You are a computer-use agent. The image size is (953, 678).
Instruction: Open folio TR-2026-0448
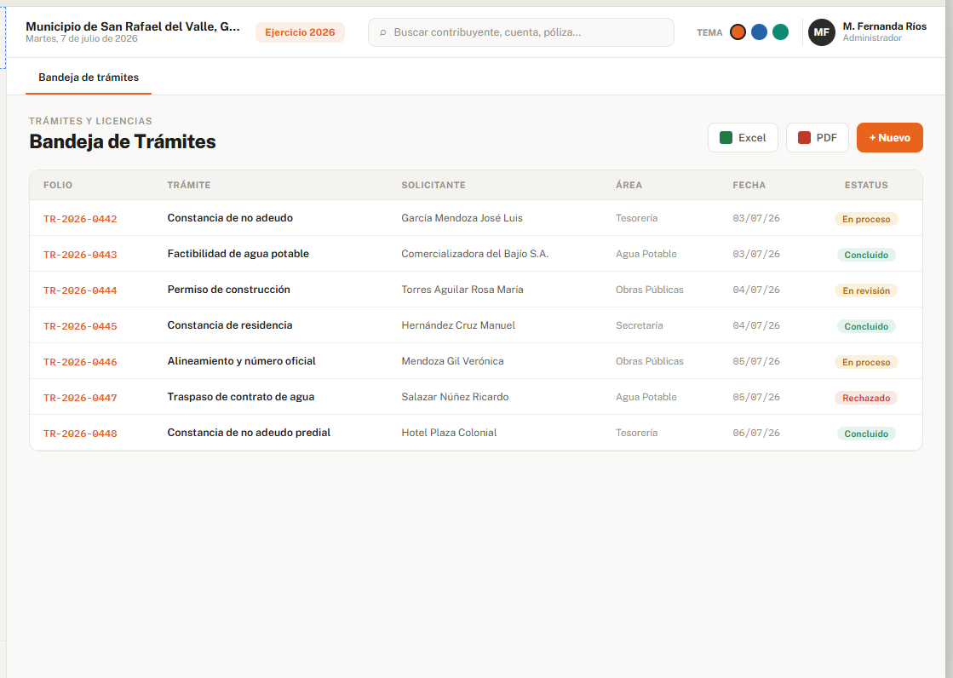80,434
